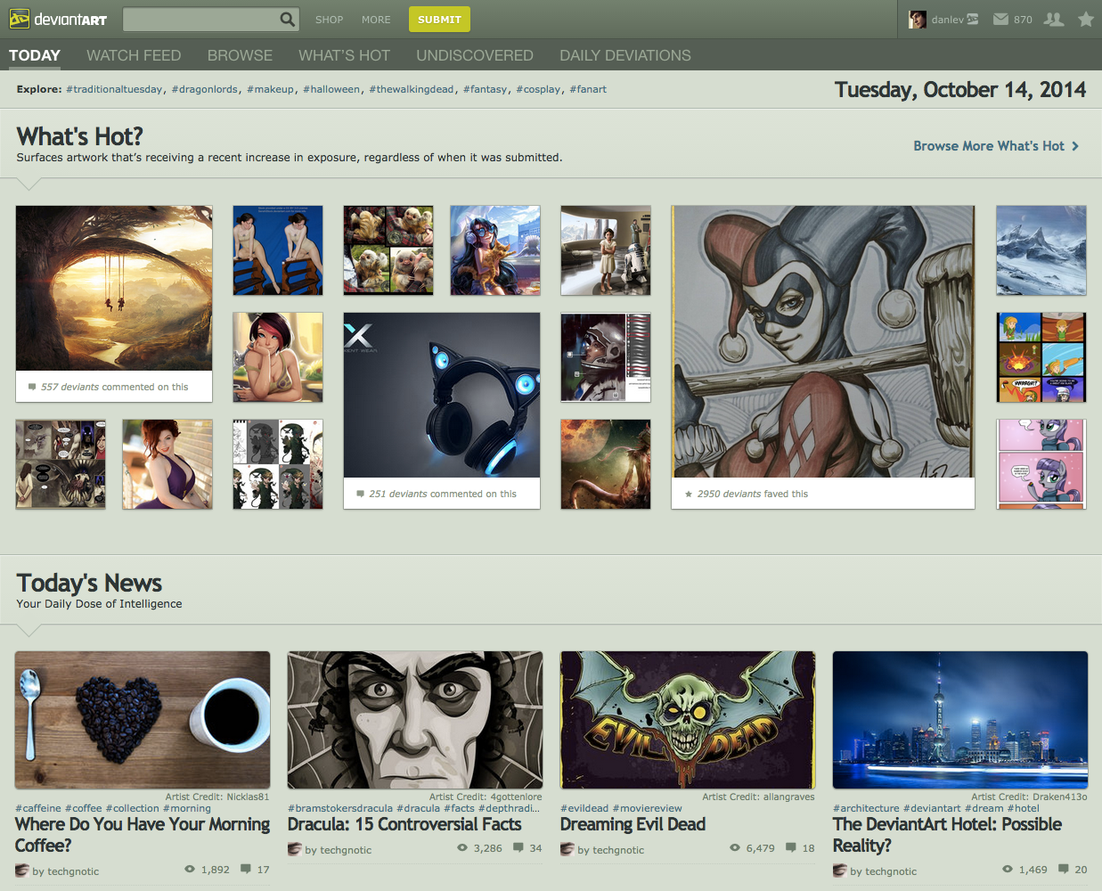Open the Evil Dead bat skull article image
The width and height of the screenshot is (1102, 891).
tap(688, 720)
